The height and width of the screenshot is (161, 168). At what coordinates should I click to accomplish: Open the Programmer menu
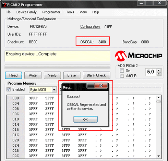(51, 12)
